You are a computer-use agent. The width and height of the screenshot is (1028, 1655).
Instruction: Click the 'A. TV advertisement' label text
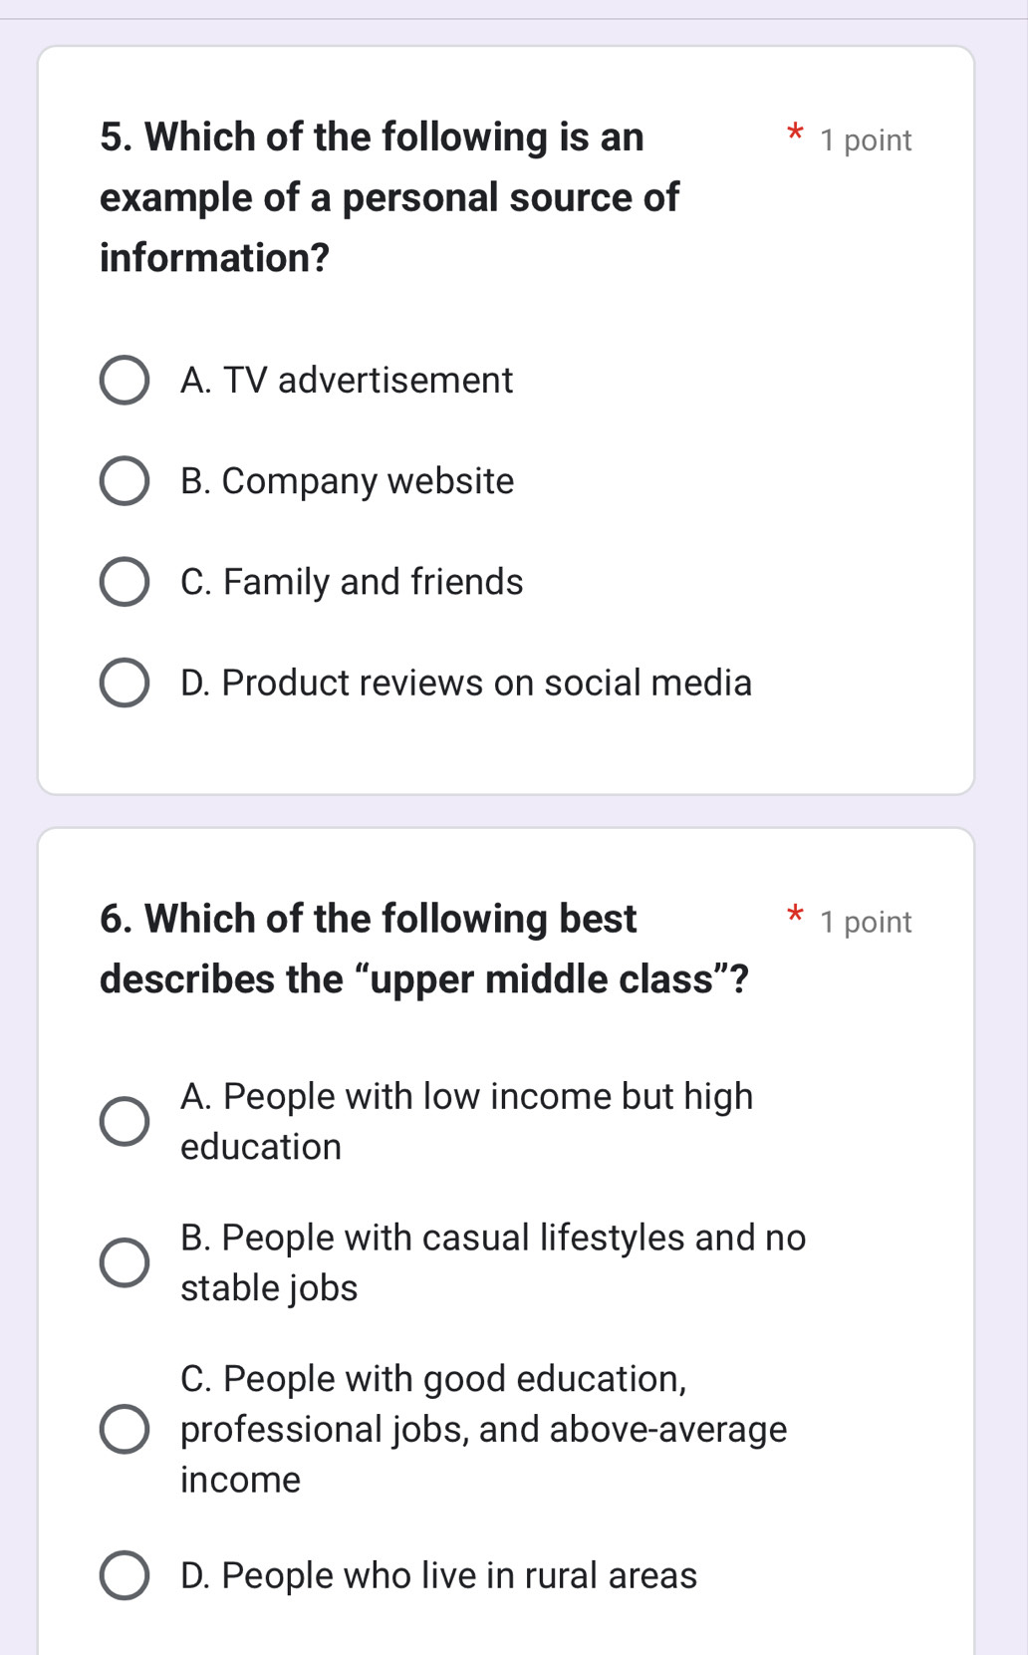pos(347,381)
